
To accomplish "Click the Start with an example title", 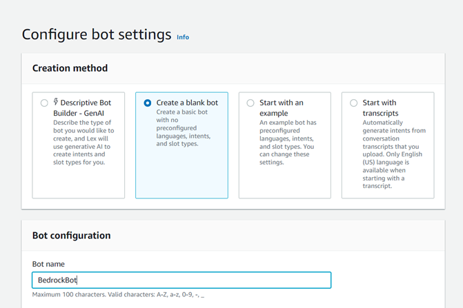I will pyautogui.click(x=282, y=108).
